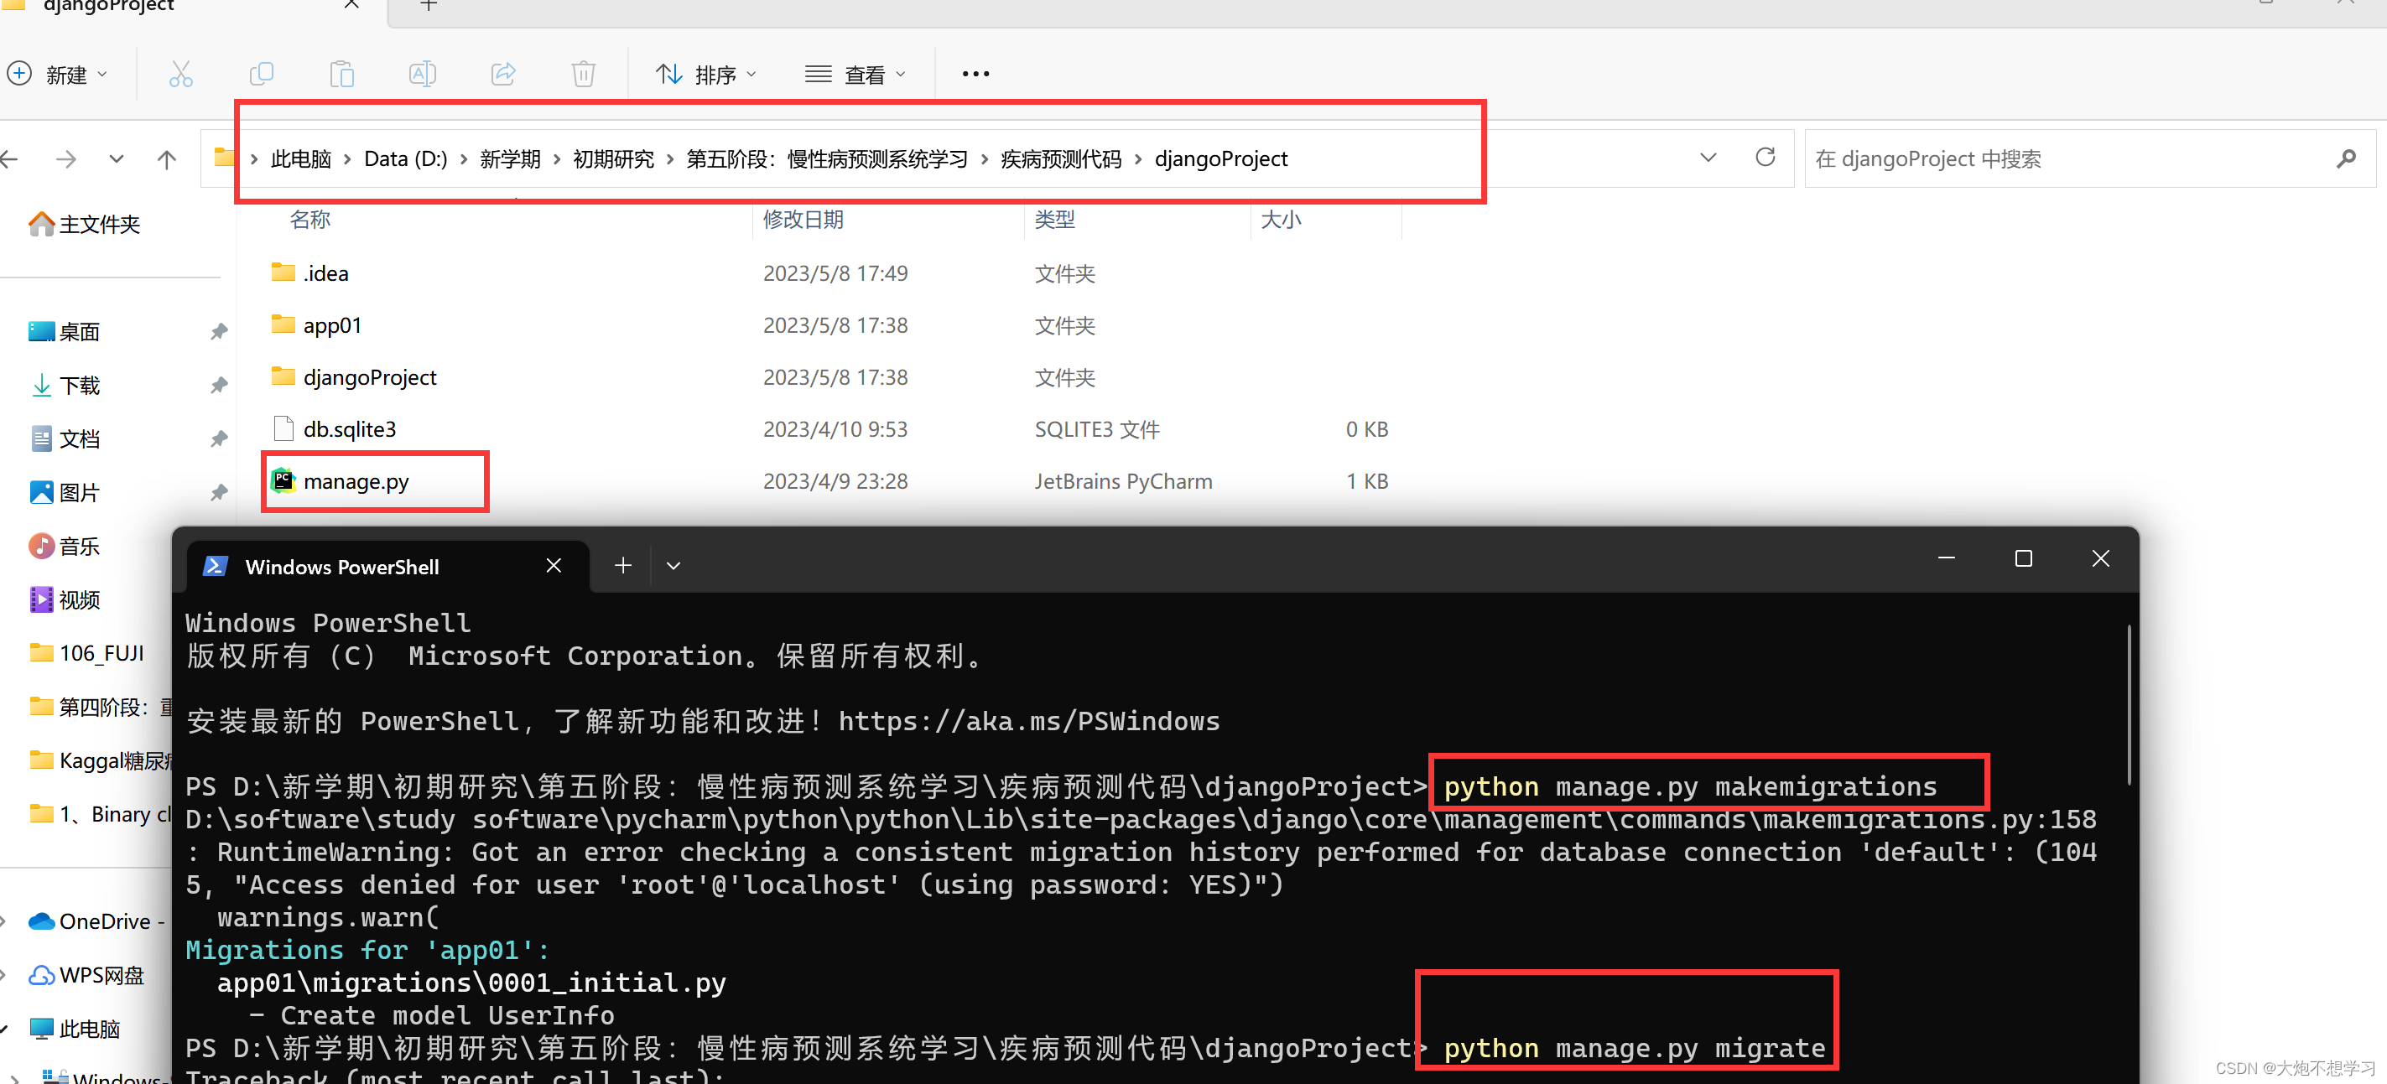
Task: Open the 排序 (Sort) dropdown
Action: point(706,74)
